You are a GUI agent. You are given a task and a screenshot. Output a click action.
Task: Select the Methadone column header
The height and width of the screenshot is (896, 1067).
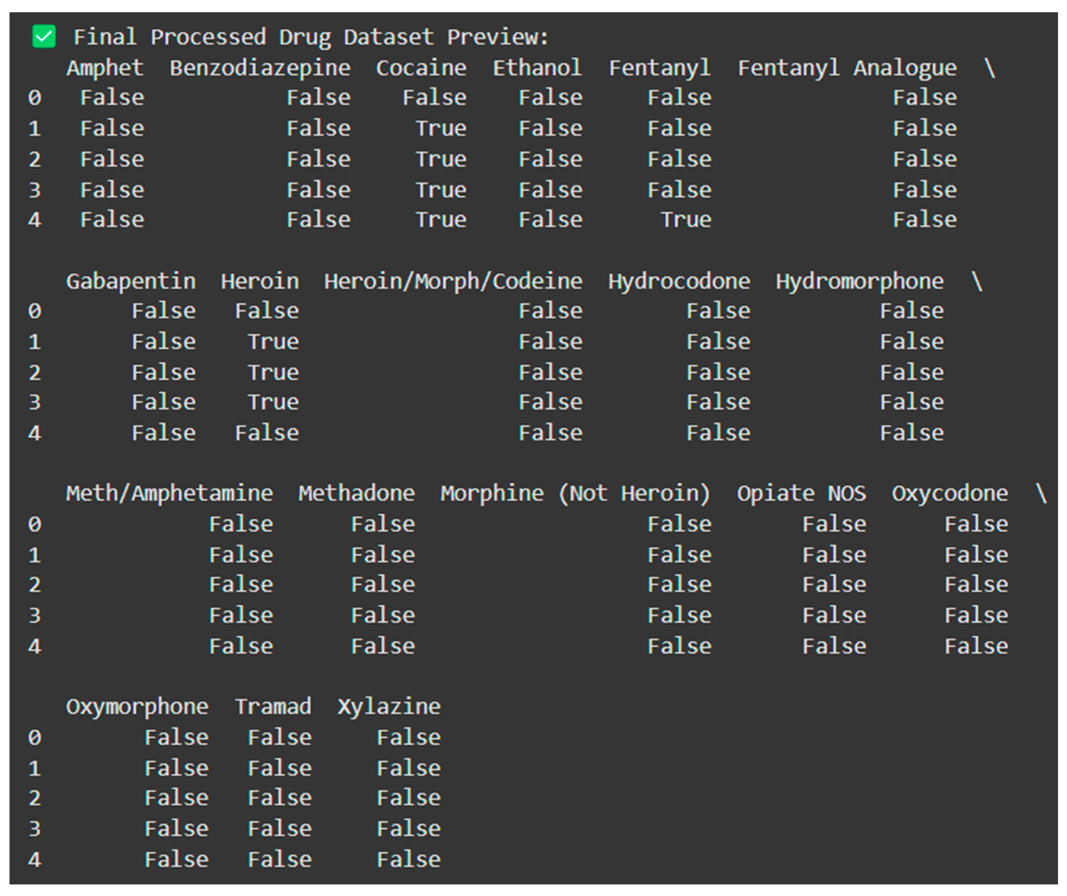point(356,493)
